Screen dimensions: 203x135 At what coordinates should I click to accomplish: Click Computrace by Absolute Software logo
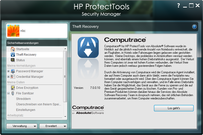(88, 110)
